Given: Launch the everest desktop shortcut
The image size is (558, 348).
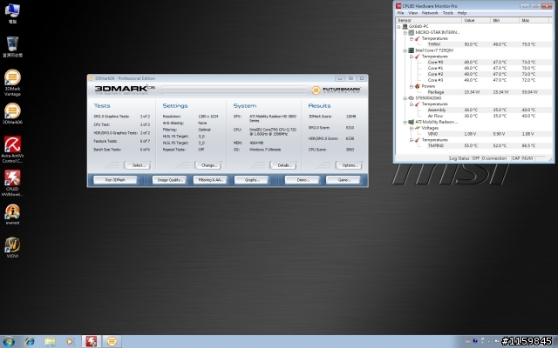Looking at the screenshot, I should click(x=12, y=211).
